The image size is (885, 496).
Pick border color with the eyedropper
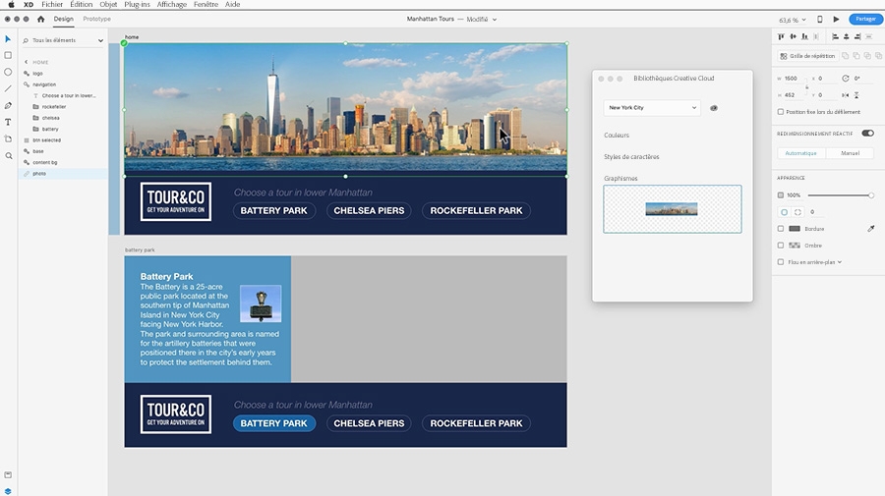coord(871,228)
